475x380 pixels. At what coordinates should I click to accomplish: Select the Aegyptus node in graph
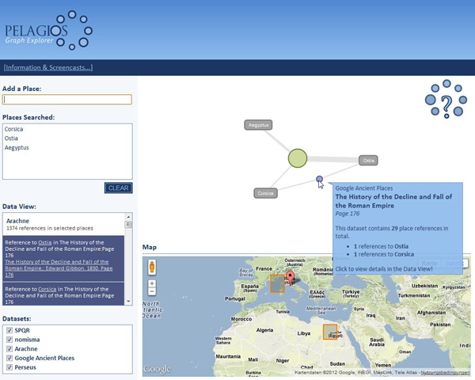[258, 125]
